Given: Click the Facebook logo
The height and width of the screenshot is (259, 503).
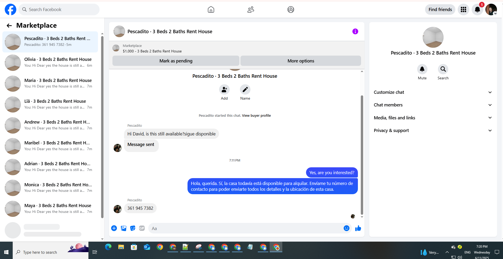Looking at the screenshot, I should click(x=11, y=9).
